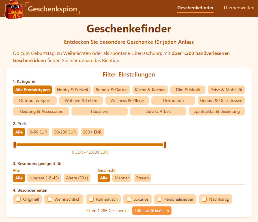Check the Romantisch option

click(x=91, y=199)
